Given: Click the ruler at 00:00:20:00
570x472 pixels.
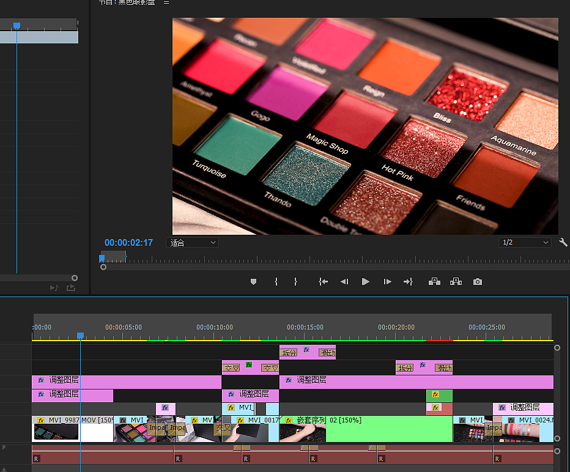Looking at the screenshot, I should 396,327.
